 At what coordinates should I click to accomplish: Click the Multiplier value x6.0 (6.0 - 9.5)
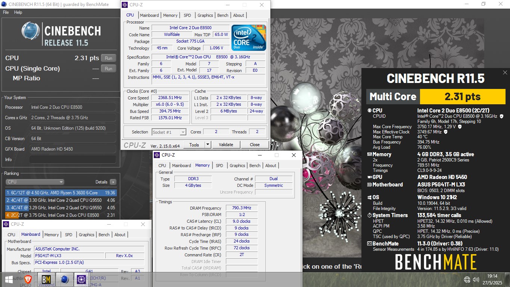[170, 105]
